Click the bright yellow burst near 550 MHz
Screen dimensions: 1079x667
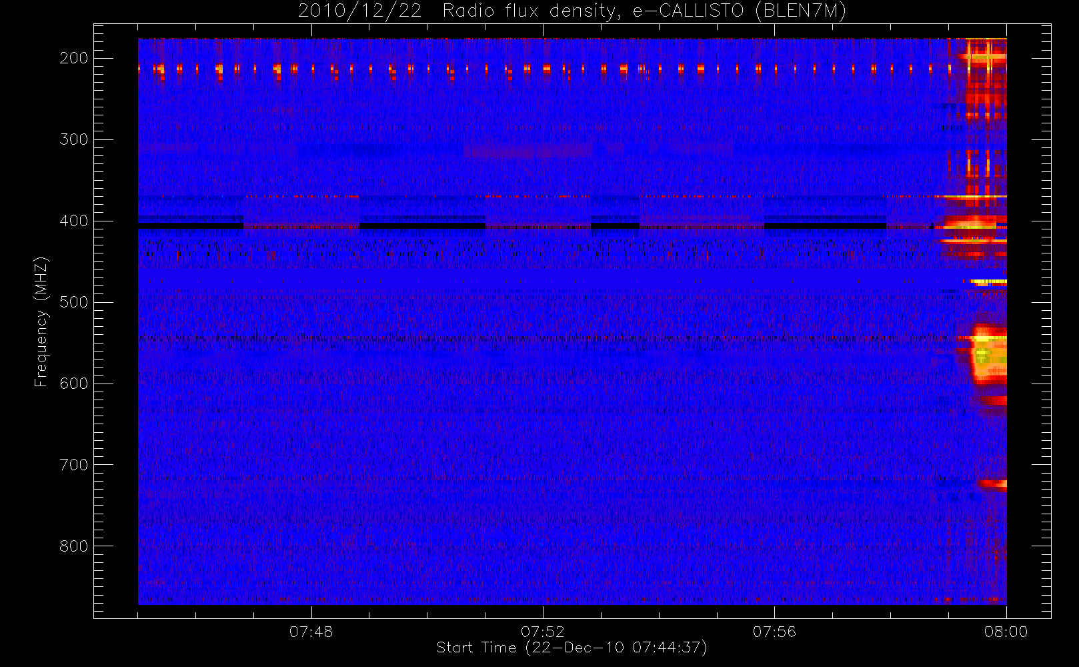988,354
